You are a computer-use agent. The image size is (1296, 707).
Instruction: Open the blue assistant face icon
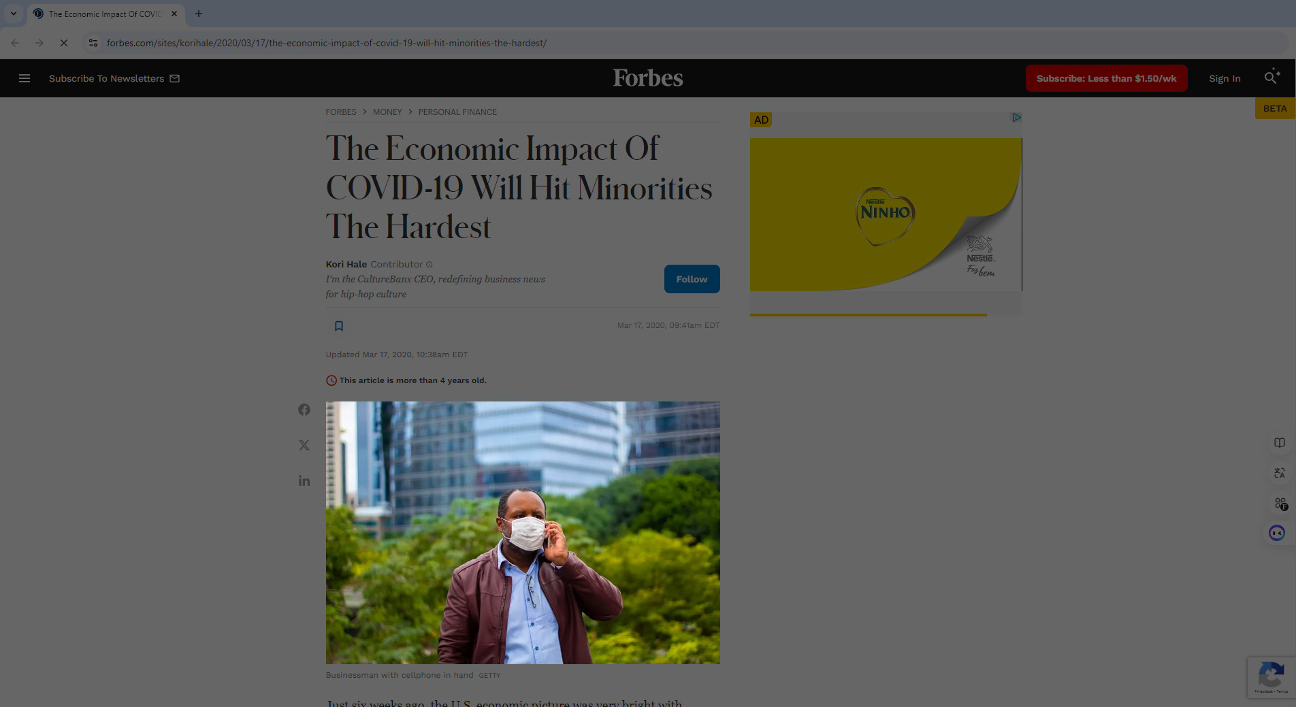point(1277,533)
